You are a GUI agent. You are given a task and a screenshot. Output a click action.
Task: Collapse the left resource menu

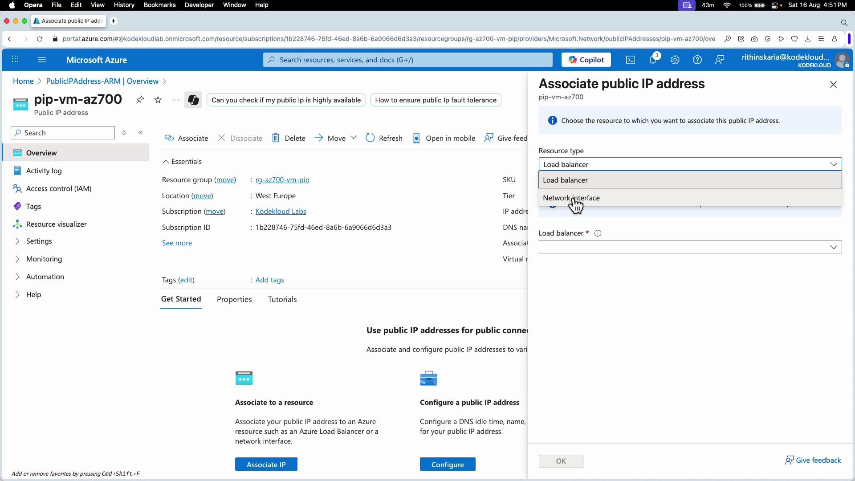(141, 133)
